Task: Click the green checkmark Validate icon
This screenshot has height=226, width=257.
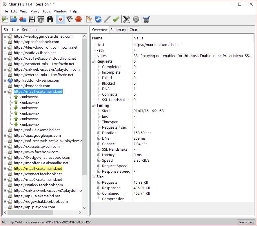Action: click(116, 19)
